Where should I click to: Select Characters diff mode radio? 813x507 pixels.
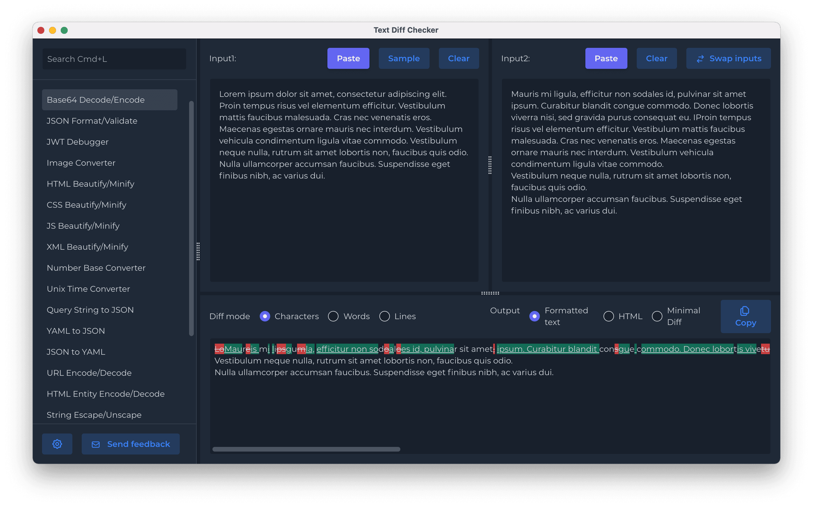click(265, 316)
